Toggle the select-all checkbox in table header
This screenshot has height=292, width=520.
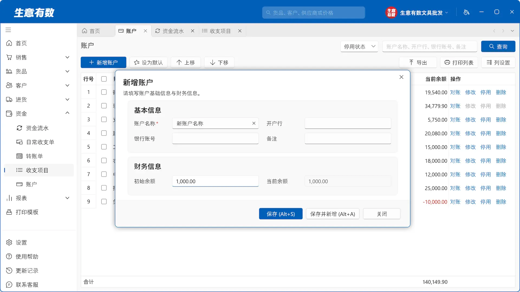104,79
